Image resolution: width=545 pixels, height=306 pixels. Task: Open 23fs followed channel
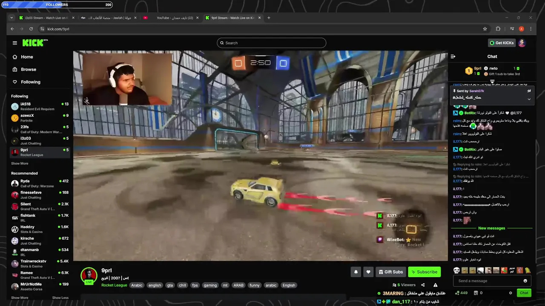click(x=40, y=129)
